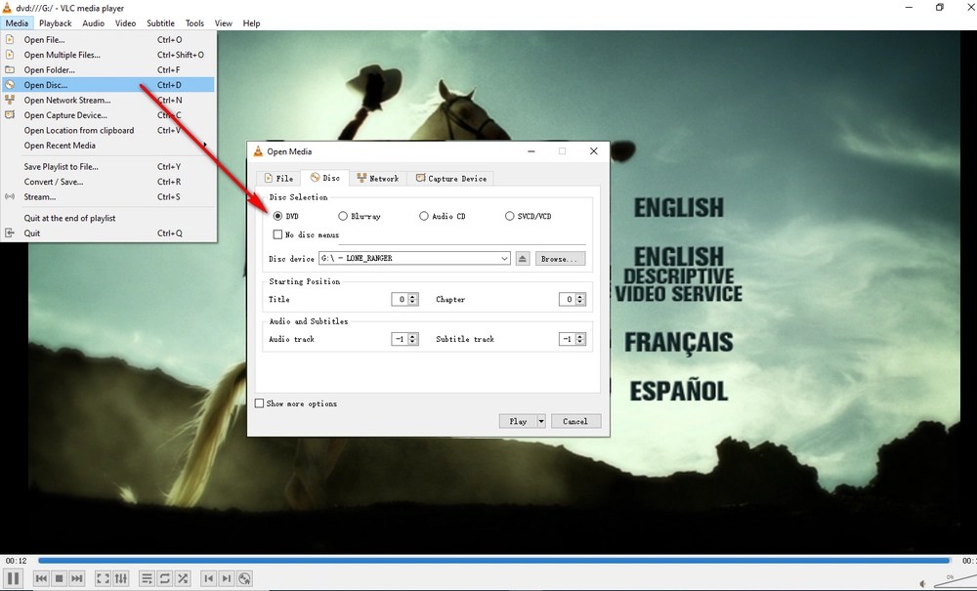977x591 pixels.
Task: Click VLC cone icon in main title bar
Action: coord(7,8)
